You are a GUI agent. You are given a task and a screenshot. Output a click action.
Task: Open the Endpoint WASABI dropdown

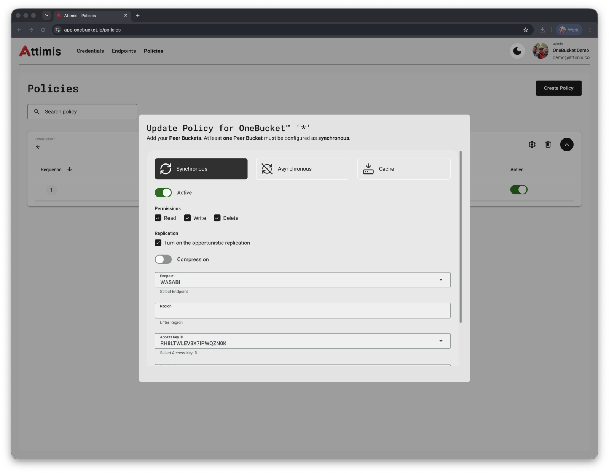pyautogui.click(x=302, y=279)
